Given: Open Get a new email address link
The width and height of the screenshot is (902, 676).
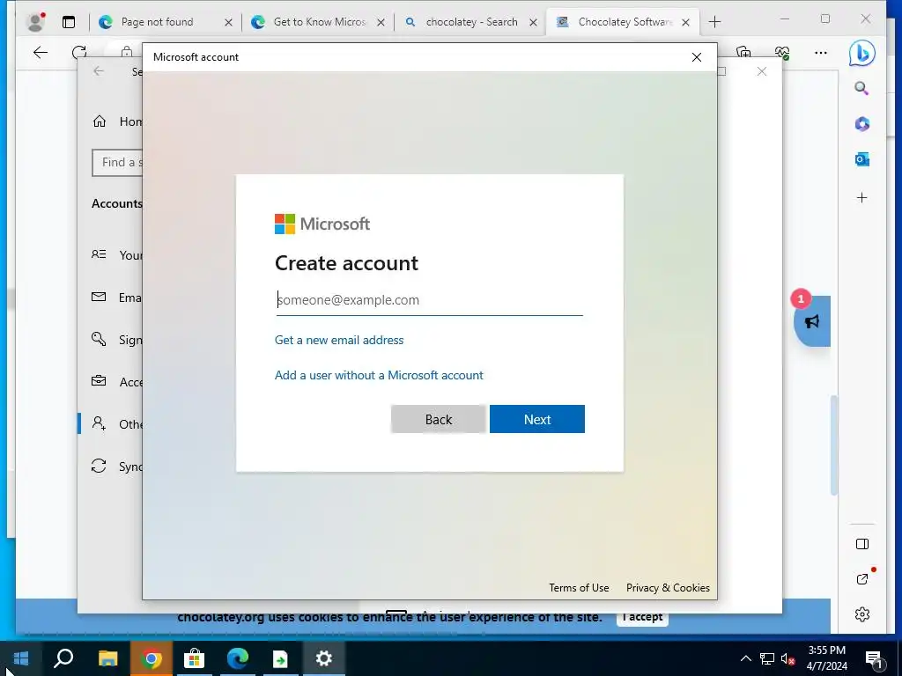Looking at the screenshot, I should (339, 340).
